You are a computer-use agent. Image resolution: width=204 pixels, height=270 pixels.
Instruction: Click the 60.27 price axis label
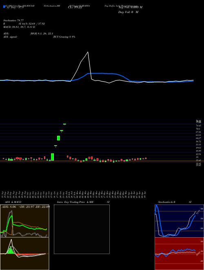[198, 138]
